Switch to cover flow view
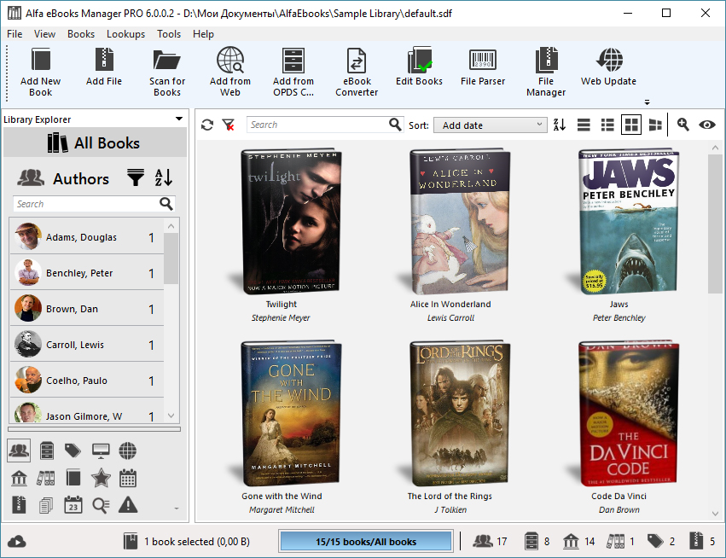Image resolution: width=726 pixels, height=558 pixels. [x=655, y=125]
